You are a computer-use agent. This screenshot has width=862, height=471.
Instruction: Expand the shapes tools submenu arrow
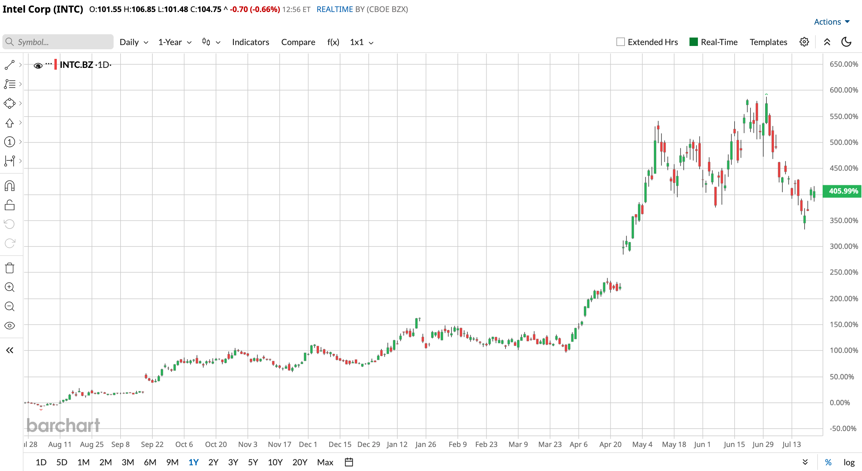point(20,103)
